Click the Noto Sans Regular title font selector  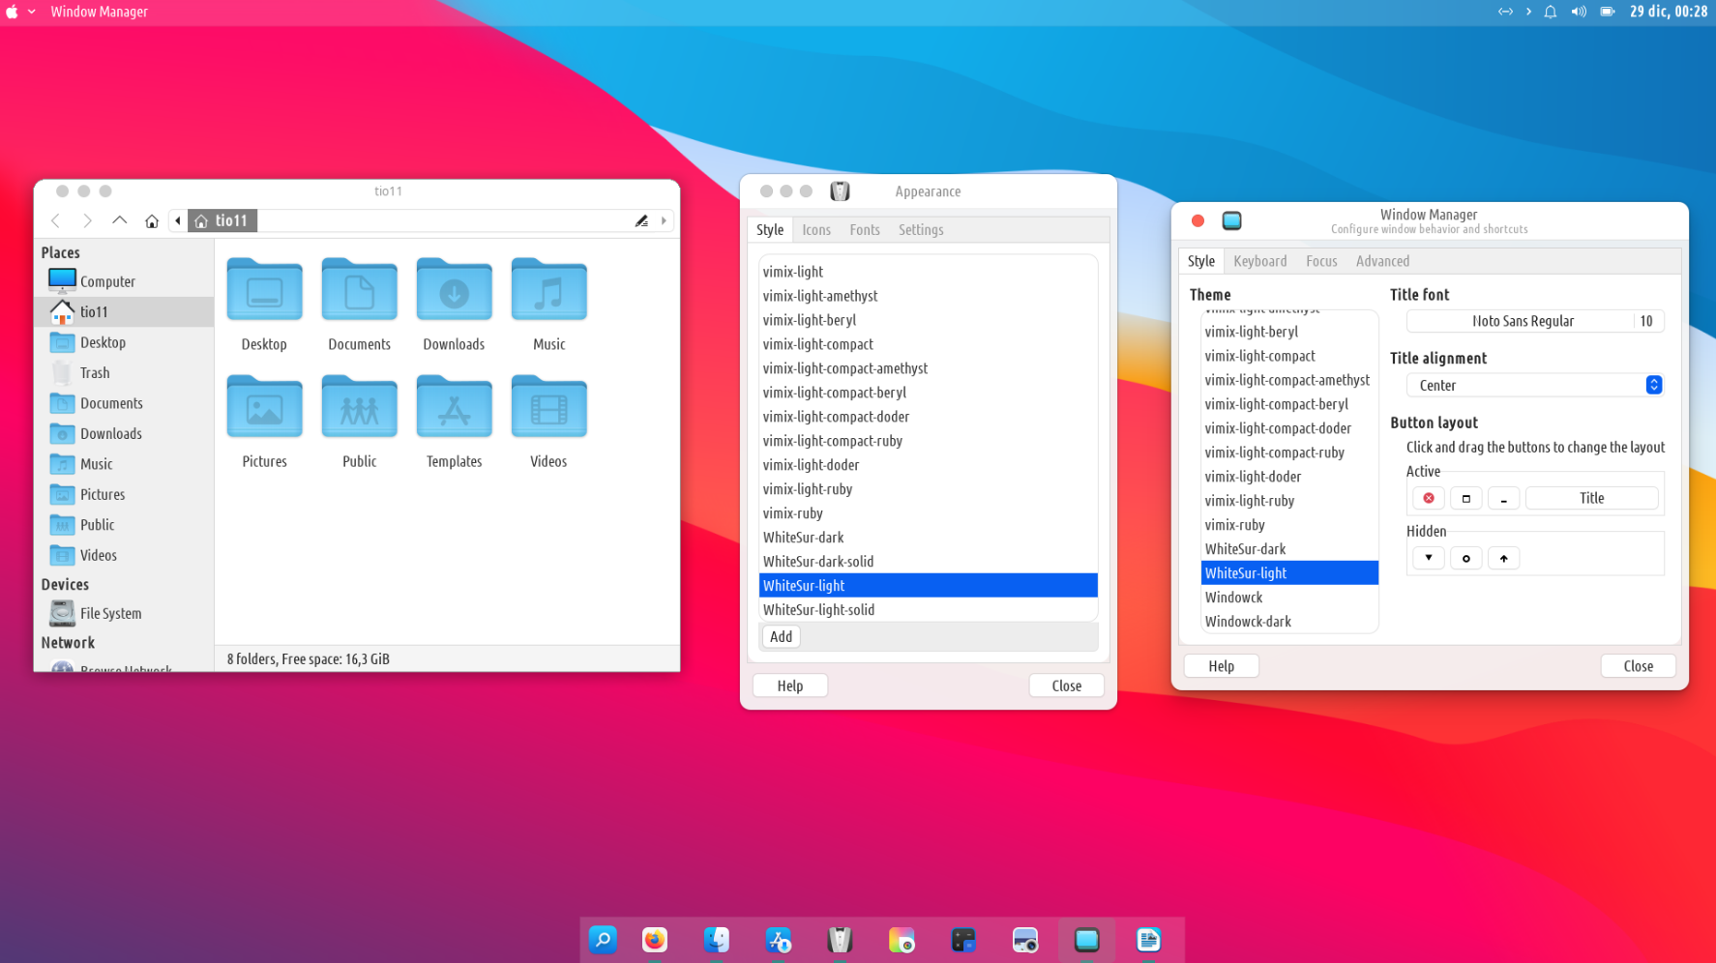1522,321
